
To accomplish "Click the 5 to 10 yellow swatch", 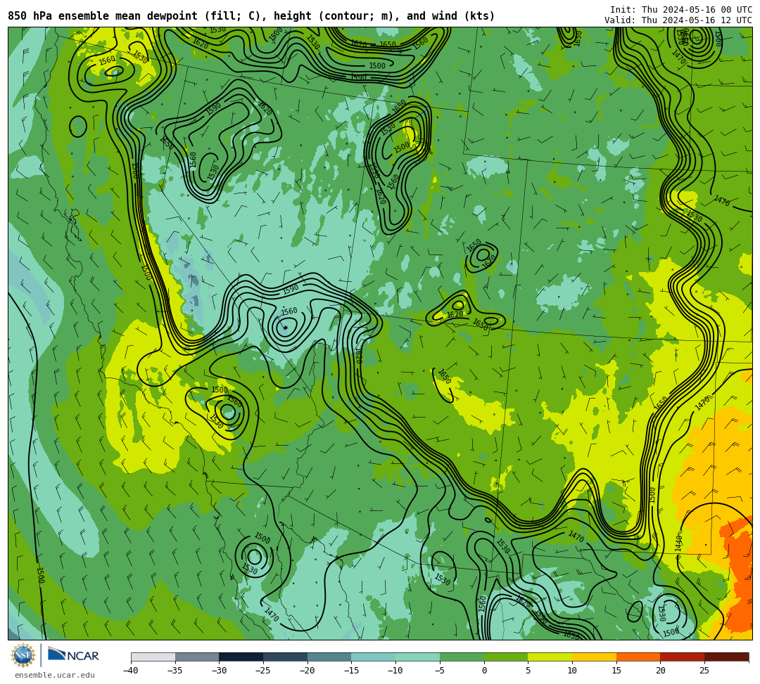I will point(550,657).
